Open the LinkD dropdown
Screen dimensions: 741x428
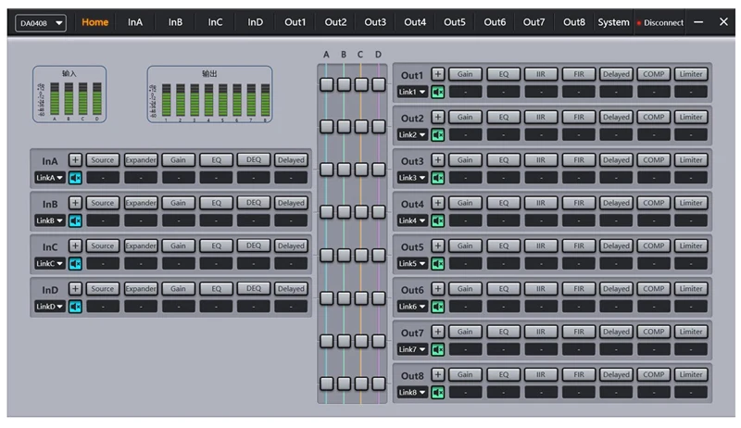click(50, 307)
